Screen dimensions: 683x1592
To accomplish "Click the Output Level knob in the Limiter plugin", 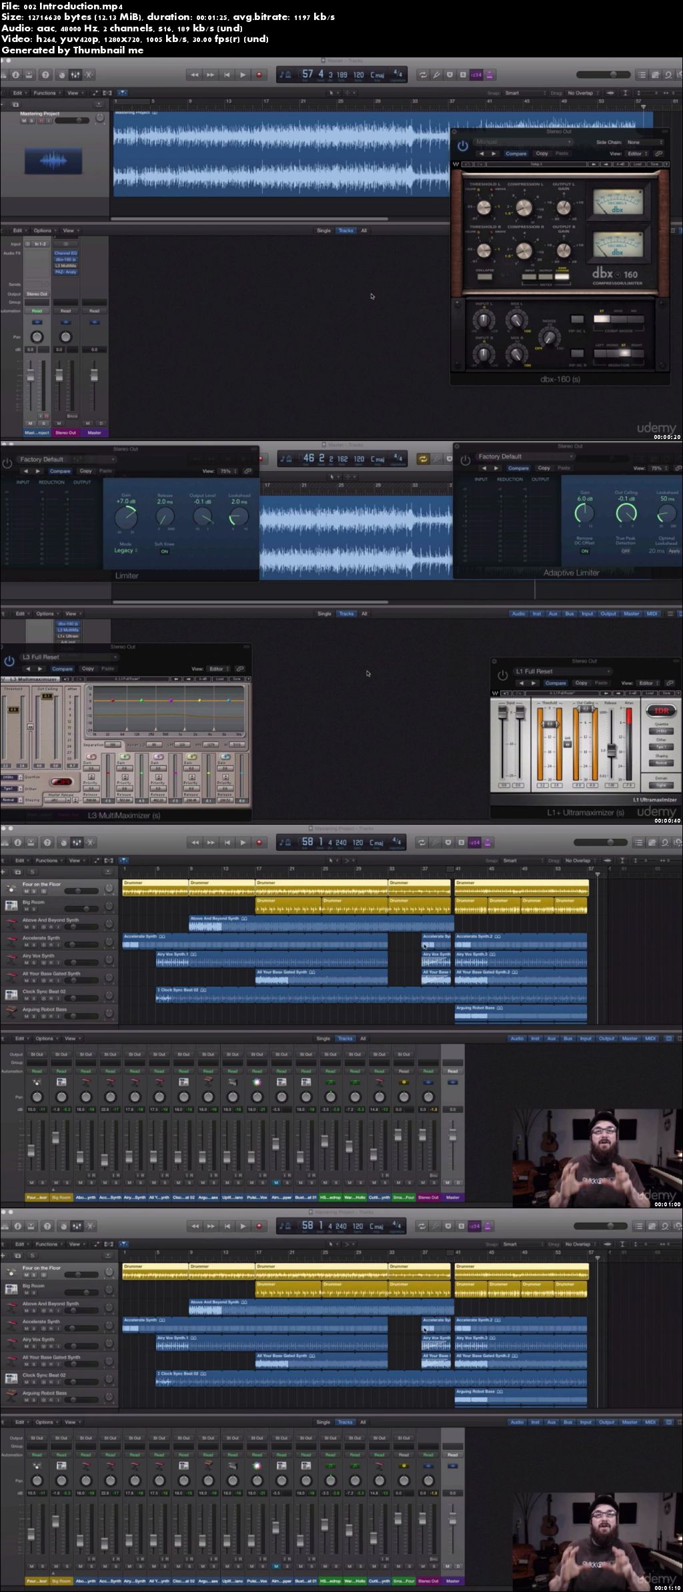I will pos(202,516).
